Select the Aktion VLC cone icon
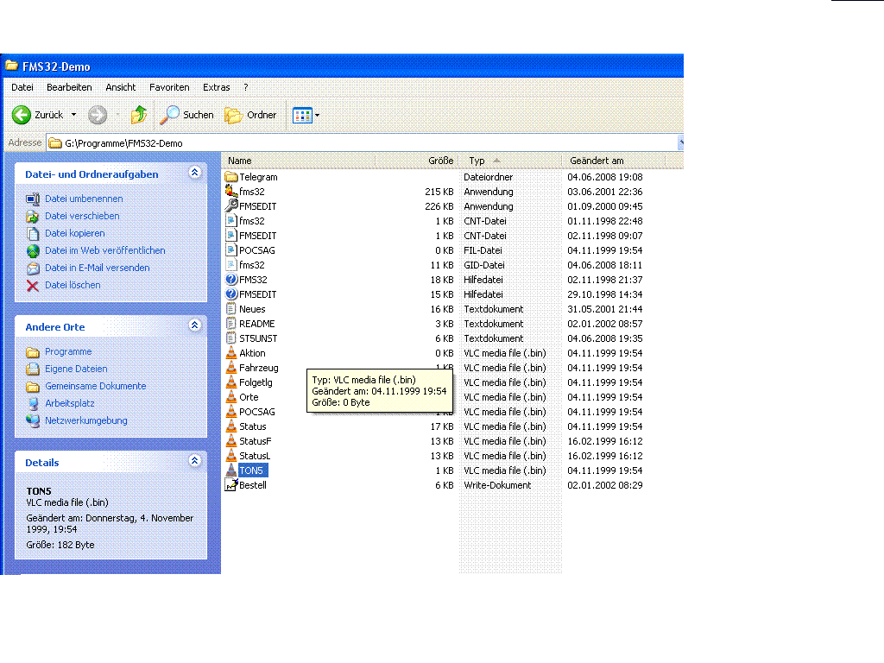884x663 pixels. coord(231,353)
